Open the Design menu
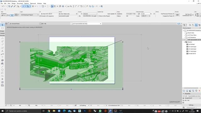The height and width of the screenshot is (113, 201). pos(14,3)
